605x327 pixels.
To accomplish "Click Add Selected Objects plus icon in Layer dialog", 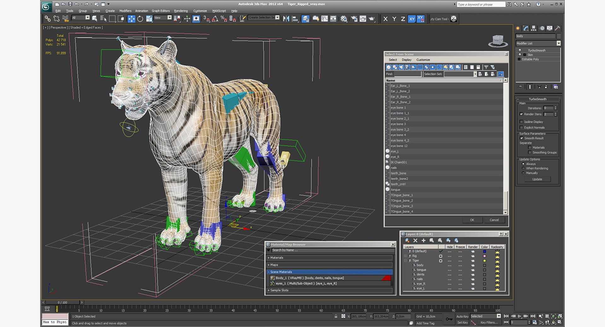I will [423, 240].
